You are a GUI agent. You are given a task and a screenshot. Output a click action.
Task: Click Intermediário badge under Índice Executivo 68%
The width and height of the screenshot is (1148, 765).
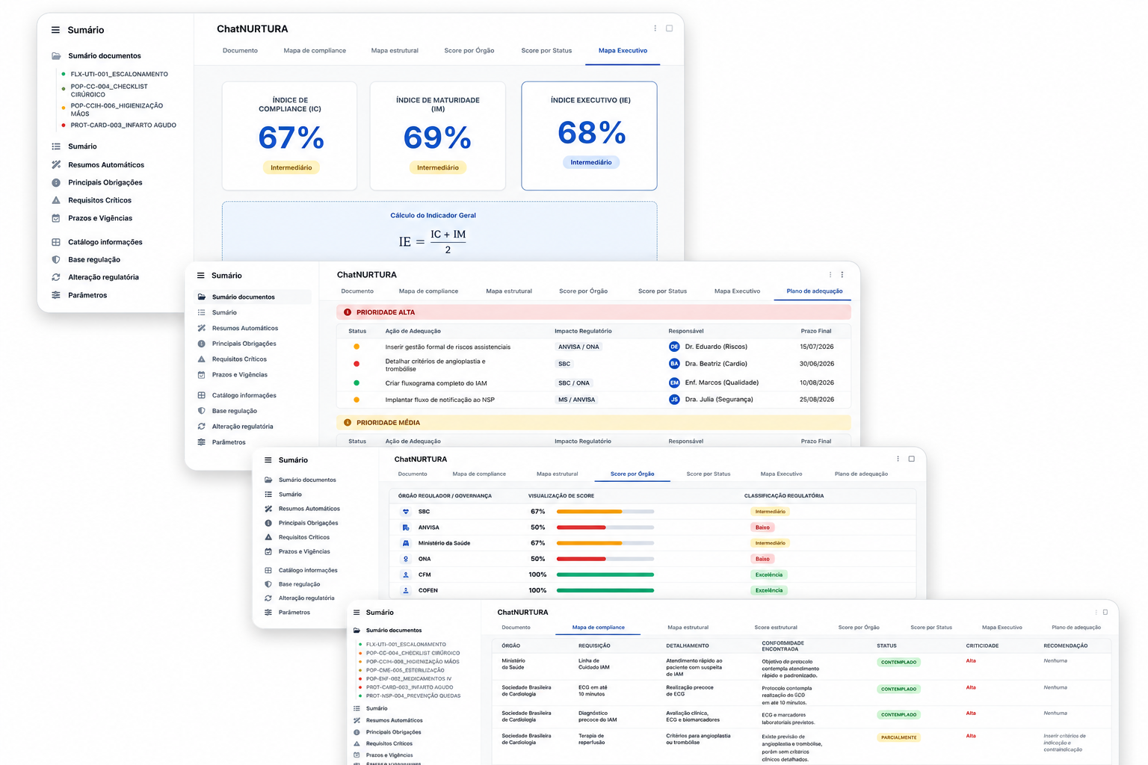coord(591,162)
